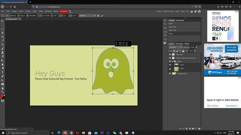Viewport: 241px width, 135px height.
Task: Open the Image menu
Action: [x=14, y=11]
